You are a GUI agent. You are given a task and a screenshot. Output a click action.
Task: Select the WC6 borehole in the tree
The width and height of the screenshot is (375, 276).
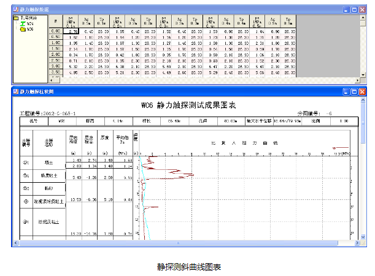click(29, 29)
